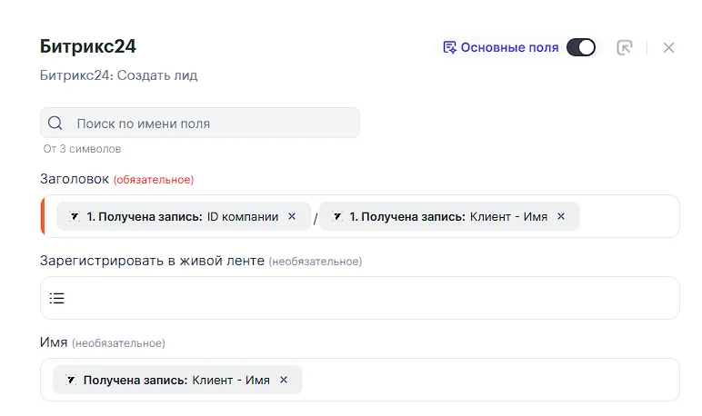The width and height of the screenshot is (702, 416).
Task: Remove ID компании chip from Заголовок
Action: 292,216
